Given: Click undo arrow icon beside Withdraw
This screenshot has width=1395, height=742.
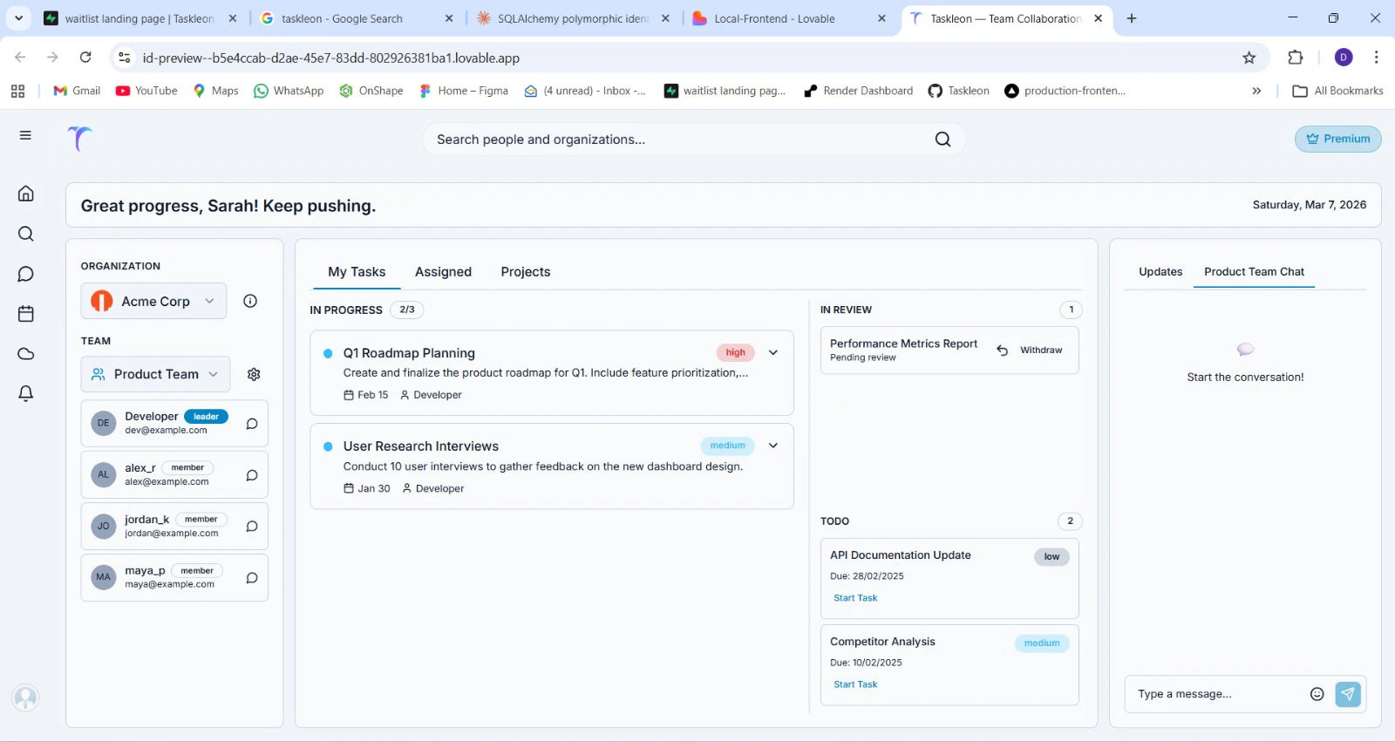Looking at the screenshot, I should click(x=1003, y=351).
